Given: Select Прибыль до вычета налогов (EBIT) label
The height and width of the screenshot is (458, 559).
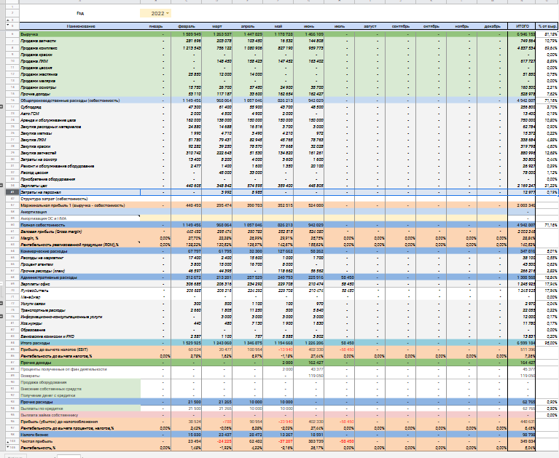Looking at the screenshot, I should tap(80, 350).
